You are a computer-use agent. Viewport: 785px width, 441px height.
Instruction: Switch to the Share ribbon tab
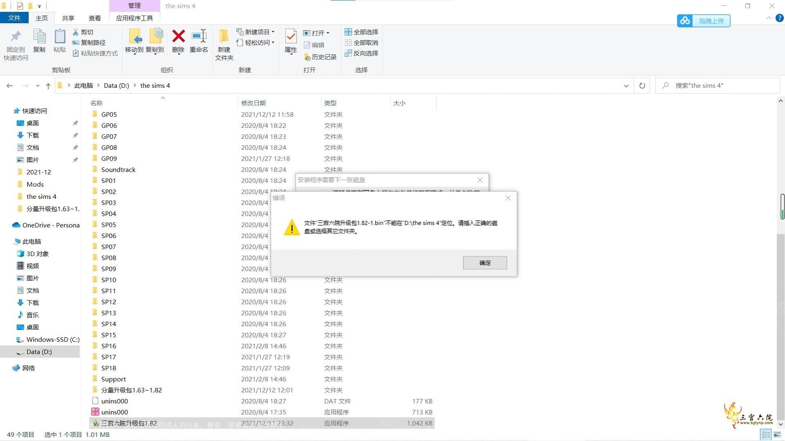point(68,18)
